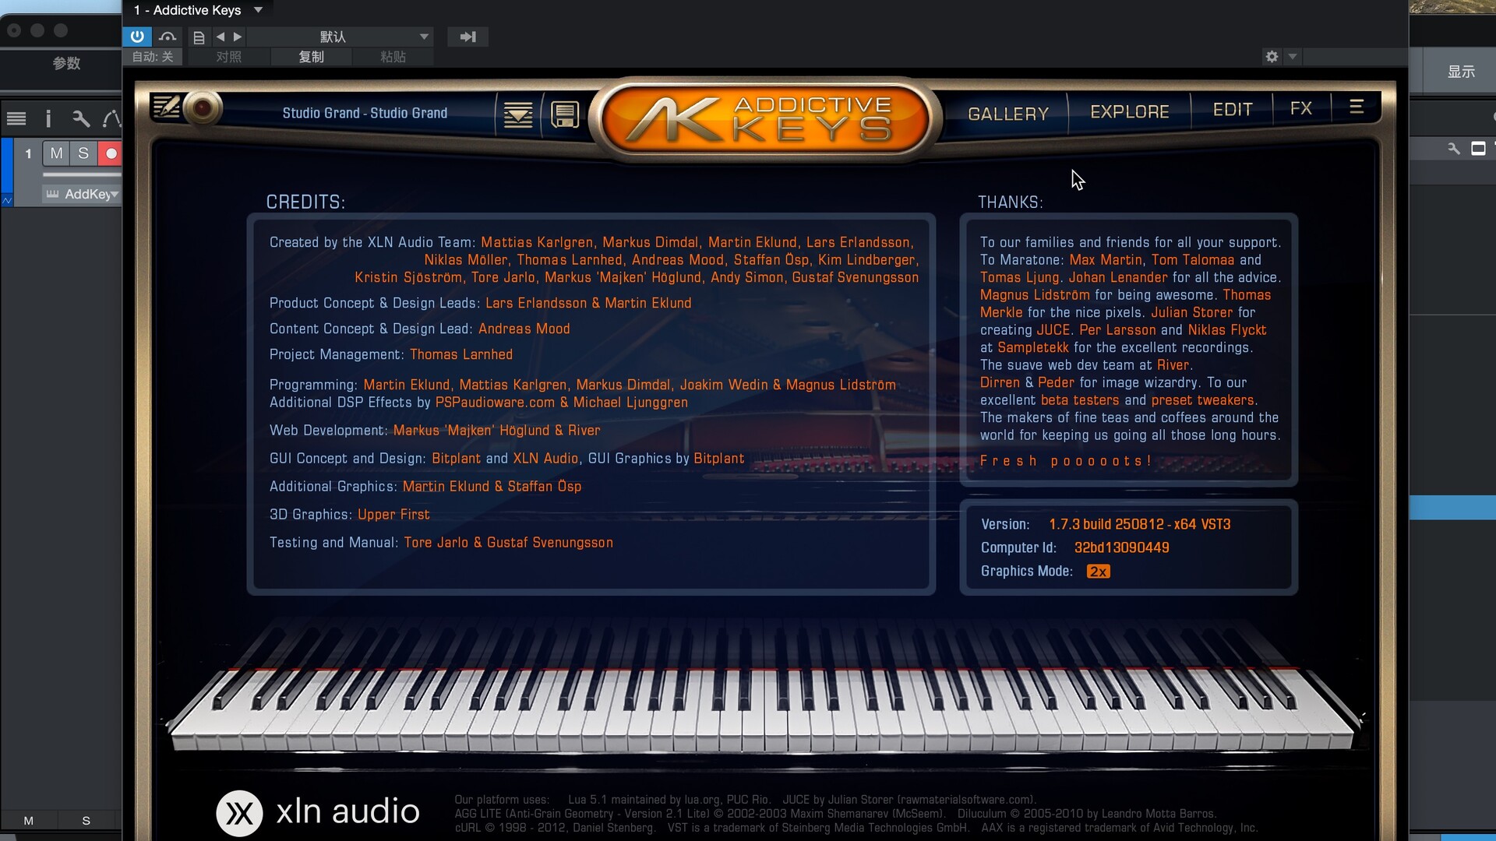Go to next preset arrow
The height and width of the screenshot is (841, 1496).
pos(238,37)
